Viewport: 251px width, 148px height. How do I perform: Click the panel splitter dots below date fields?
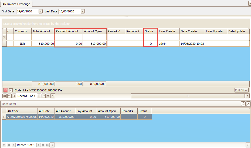pos(126,16)
